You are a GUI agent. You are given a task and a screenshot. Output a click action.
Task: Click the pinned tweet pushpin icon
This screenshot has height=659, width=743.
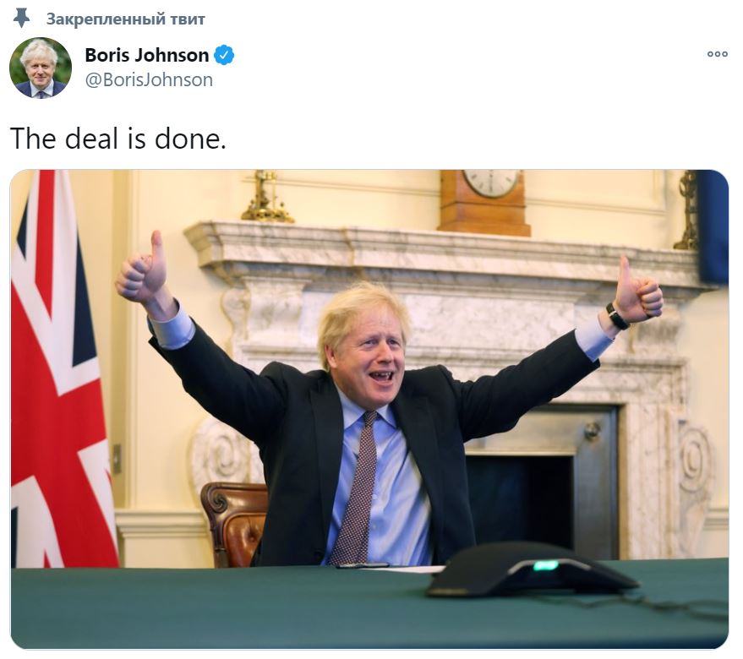pyautogui.click(x=21, y=19)
